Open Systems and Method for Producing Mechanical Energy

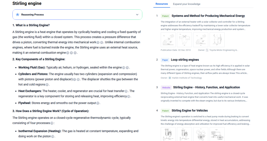pyautogui.click(x=208, y=16)
